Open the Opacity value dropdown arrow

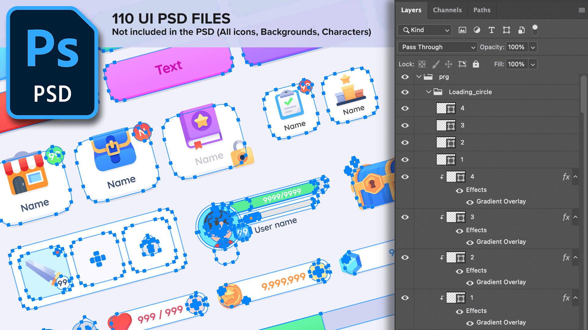coord(533,47)
